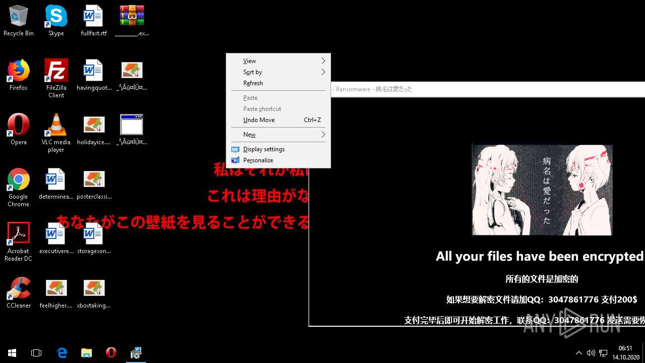The width and height of the screenshot is (645, 363).
Task: Open VLC media player shortcut
Action: pos(56,133)
